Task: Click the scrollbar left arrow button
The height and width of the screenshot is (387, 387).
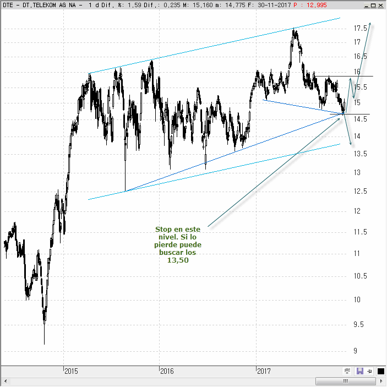Action: (5, 381)
